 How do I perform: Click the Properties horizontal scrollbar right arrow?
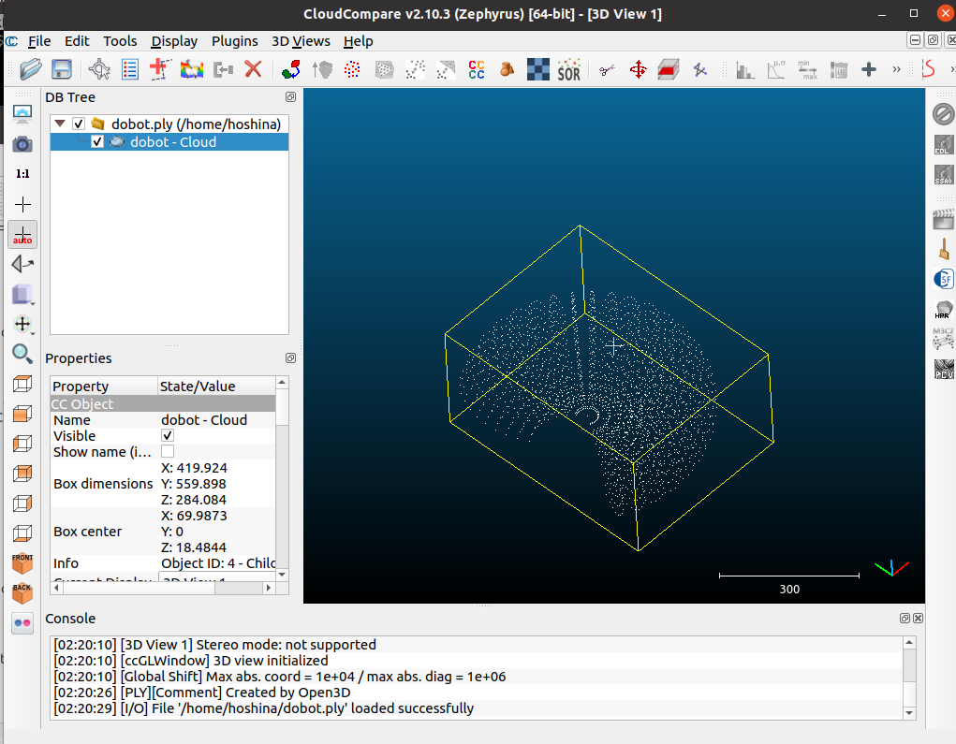pos(270,588)
